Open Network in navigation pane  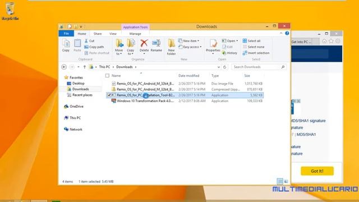(x=73, y=130)
